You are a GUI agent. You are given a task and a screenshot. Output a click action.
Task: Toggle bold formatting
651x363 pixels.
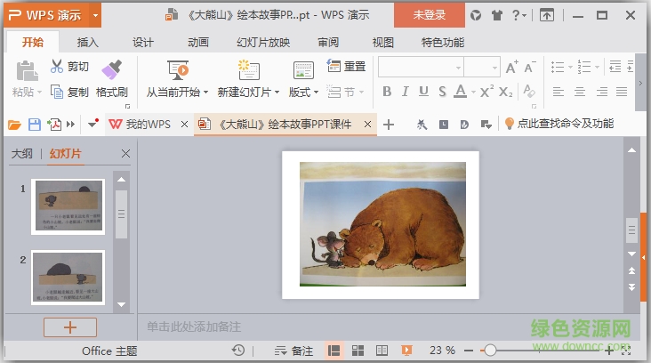[x=387, y=92]
